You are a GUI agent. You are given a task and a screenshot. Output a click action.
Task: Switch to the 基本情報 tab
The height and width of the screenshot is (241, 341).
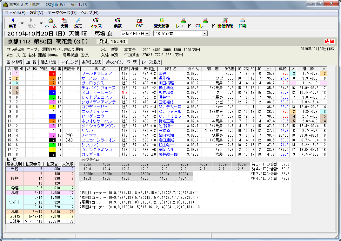point(14,62)
